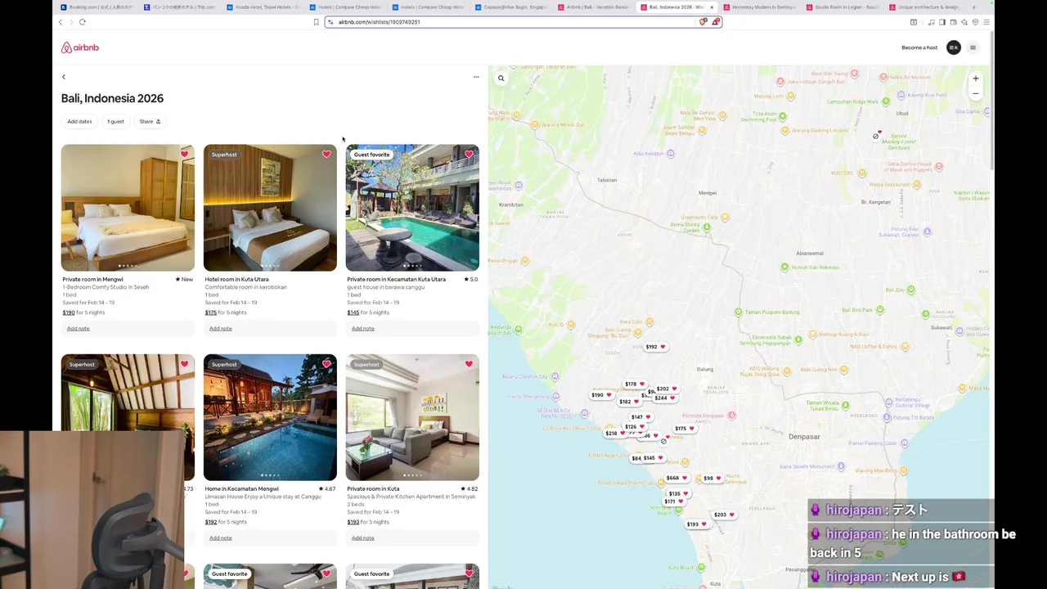Screen dimensions: 1047x589
Task: Open the Brave wallet icon
Action: pos(954,22)
